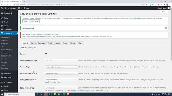Open Categories submenu item
172x96 pixels.
point(5,43)
